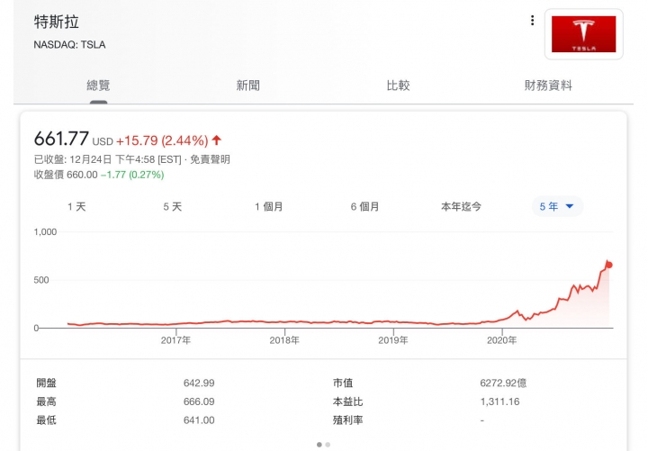Click the red up-arrow price indicator

(x=217, y=140)
